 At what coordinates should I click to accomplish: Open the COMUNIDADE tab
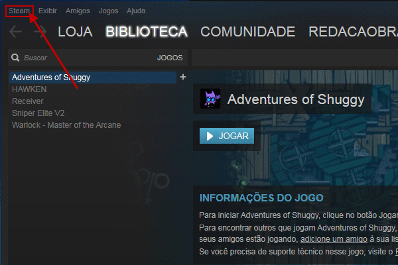pyautogui.click(x=247, y=32)
